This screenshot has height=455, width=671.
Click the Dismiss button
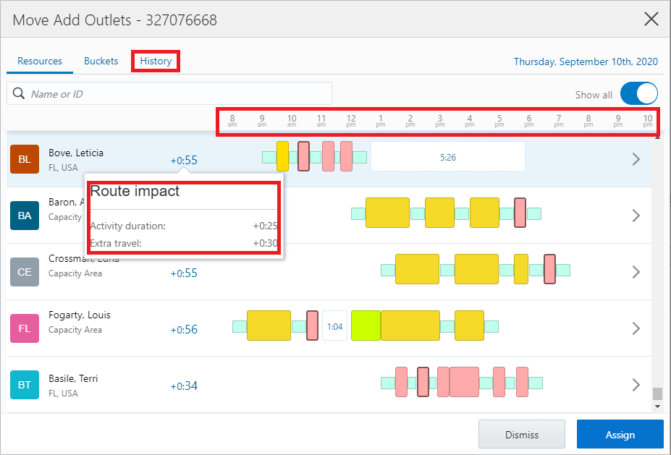521,434
